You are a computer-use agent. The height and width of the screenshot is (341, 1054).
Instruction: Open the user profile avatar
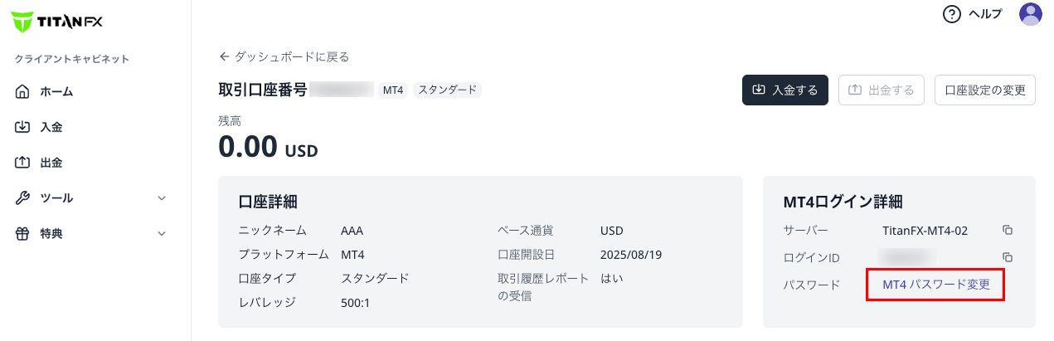[x=1030, y=14]
